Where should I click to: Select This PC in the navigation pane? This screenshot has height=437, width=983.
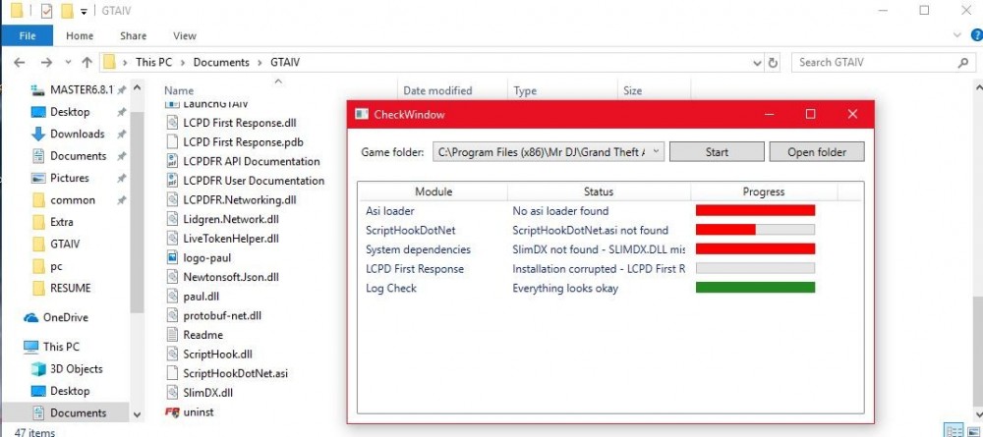point(61,347)
